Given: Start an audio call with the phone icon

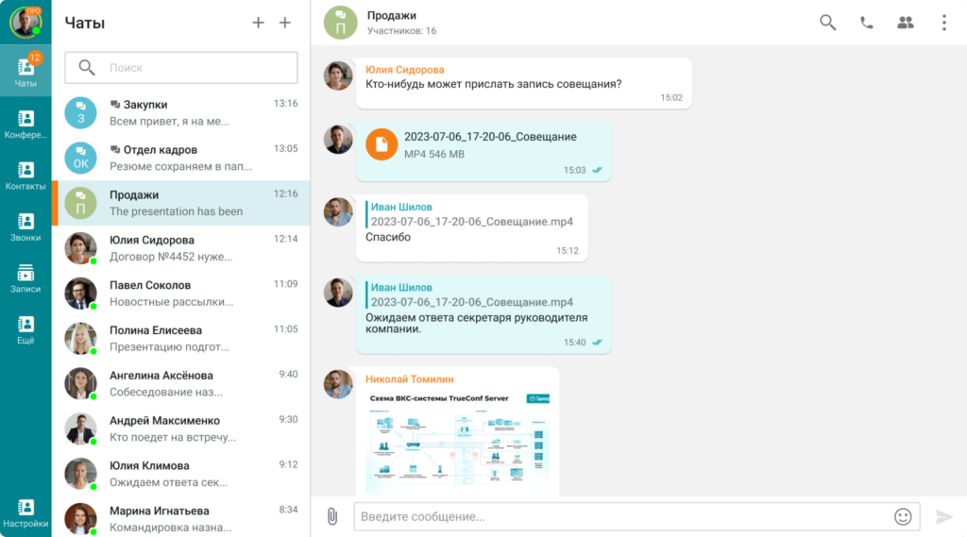Looking at the screenshot, I should tap(866, 23).
